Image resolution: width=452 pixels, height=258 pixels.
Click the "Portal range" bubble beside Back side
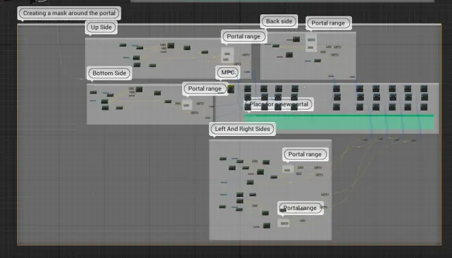point(328,23)
